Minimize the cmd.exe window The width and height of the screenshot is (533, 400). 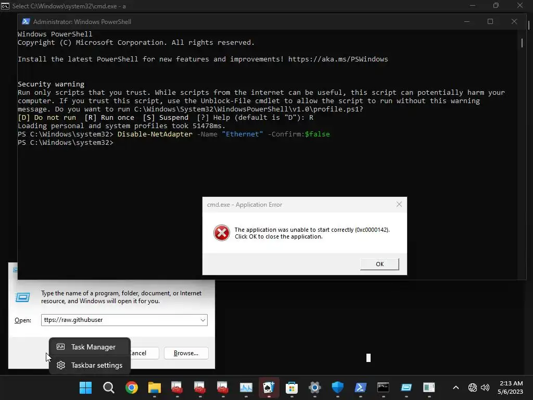pyautogui.click(x=473, y=5)
